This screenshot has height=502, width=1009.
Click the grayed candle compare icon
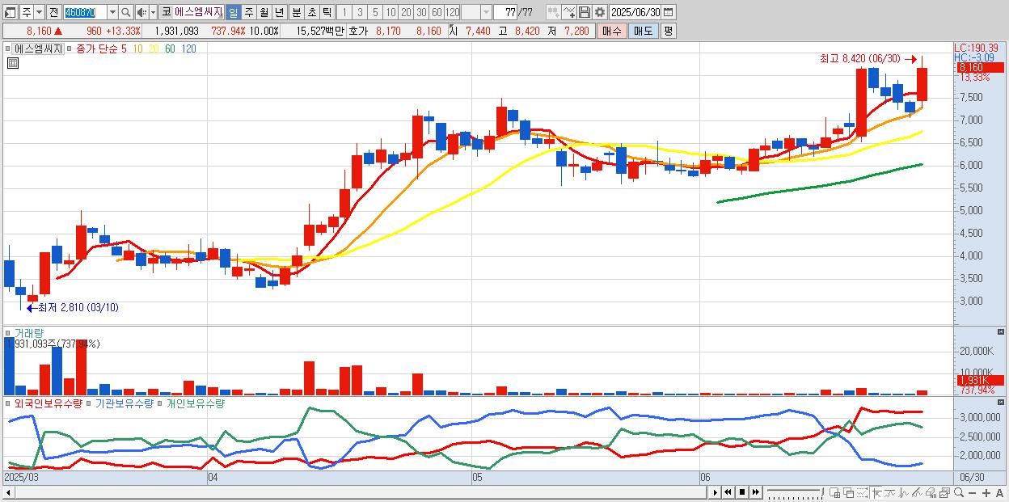pos(554,13)
